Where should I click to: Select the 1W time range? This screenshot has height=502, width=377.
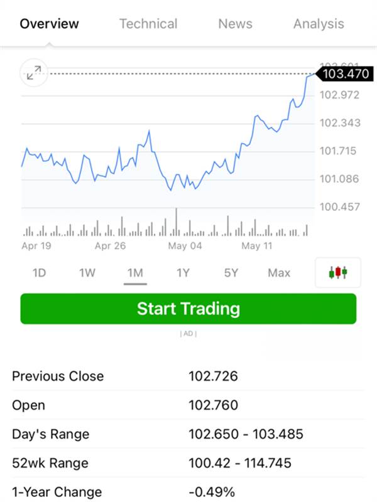87,273
